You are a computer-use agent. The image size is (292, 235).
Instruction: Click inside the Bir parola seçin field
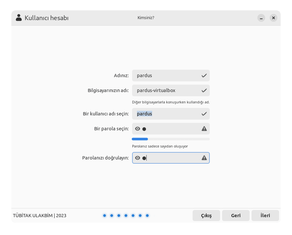172,129
